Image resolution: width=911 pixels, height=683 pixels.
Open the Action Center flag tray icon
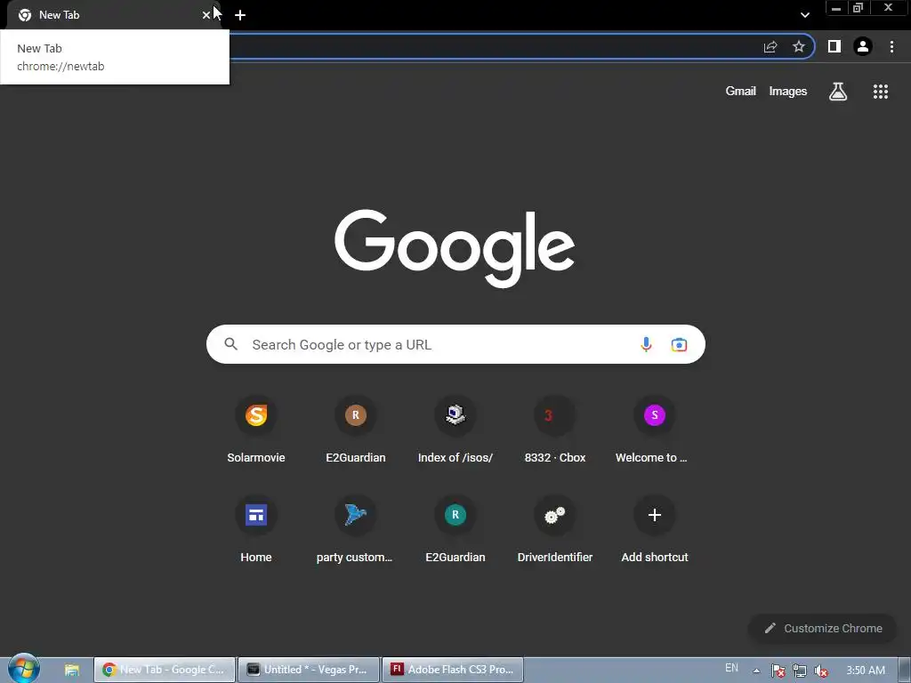click(x=778, y=671)
